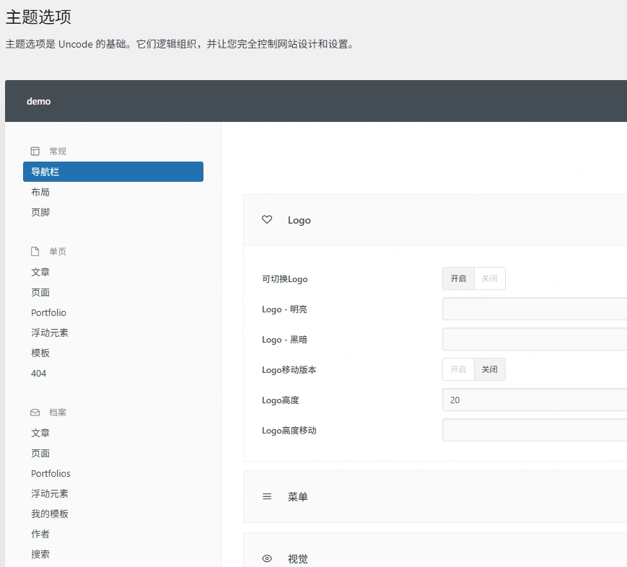Click the eye icon beside 视觉
The image size is (627, 567).
[x=267, y=558]
